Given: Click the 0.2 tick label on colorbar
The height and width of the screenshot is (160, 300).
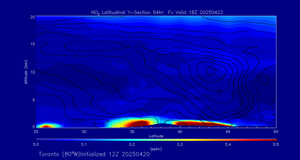Looking at the screenshot, I should (x=132, y=144).
